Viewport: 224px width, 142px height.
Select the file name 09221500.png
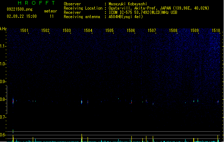coord(20,9)
